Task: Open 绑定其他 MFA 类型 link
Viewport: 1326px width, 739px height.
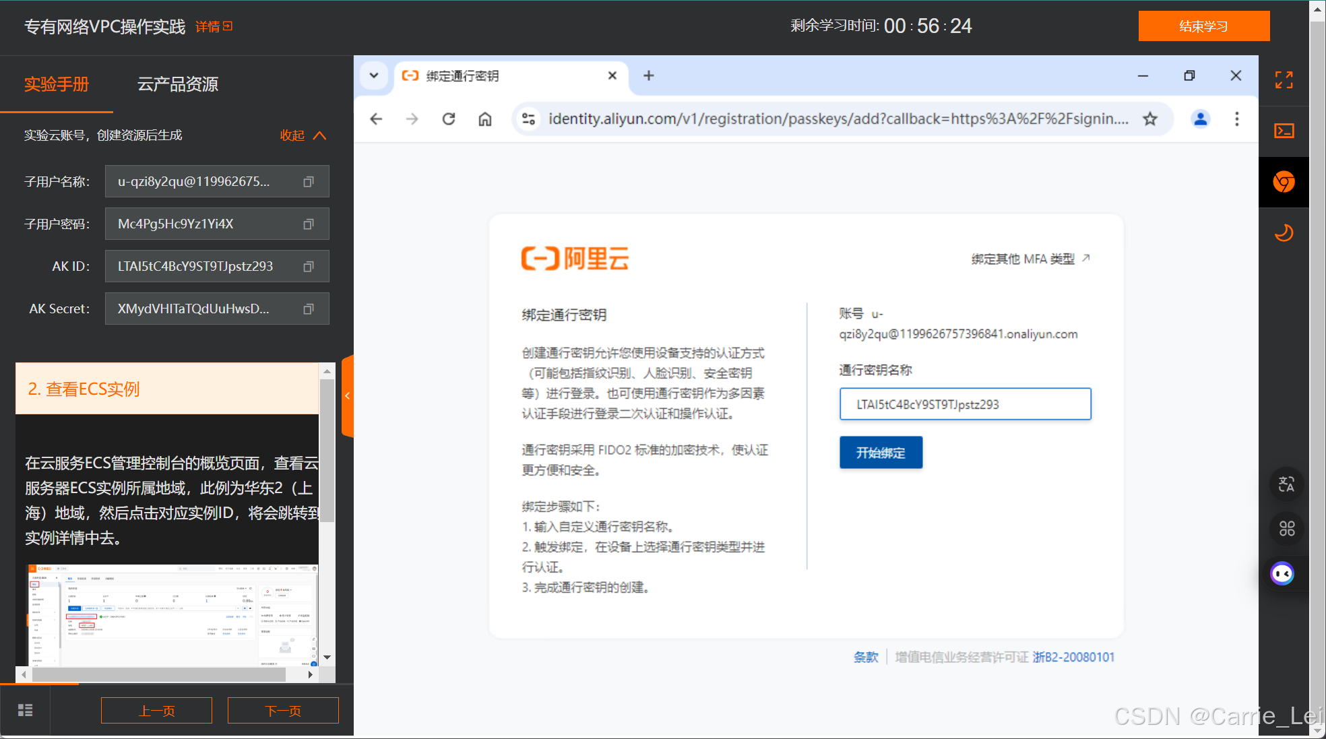Action: [x=1031, y=259]
